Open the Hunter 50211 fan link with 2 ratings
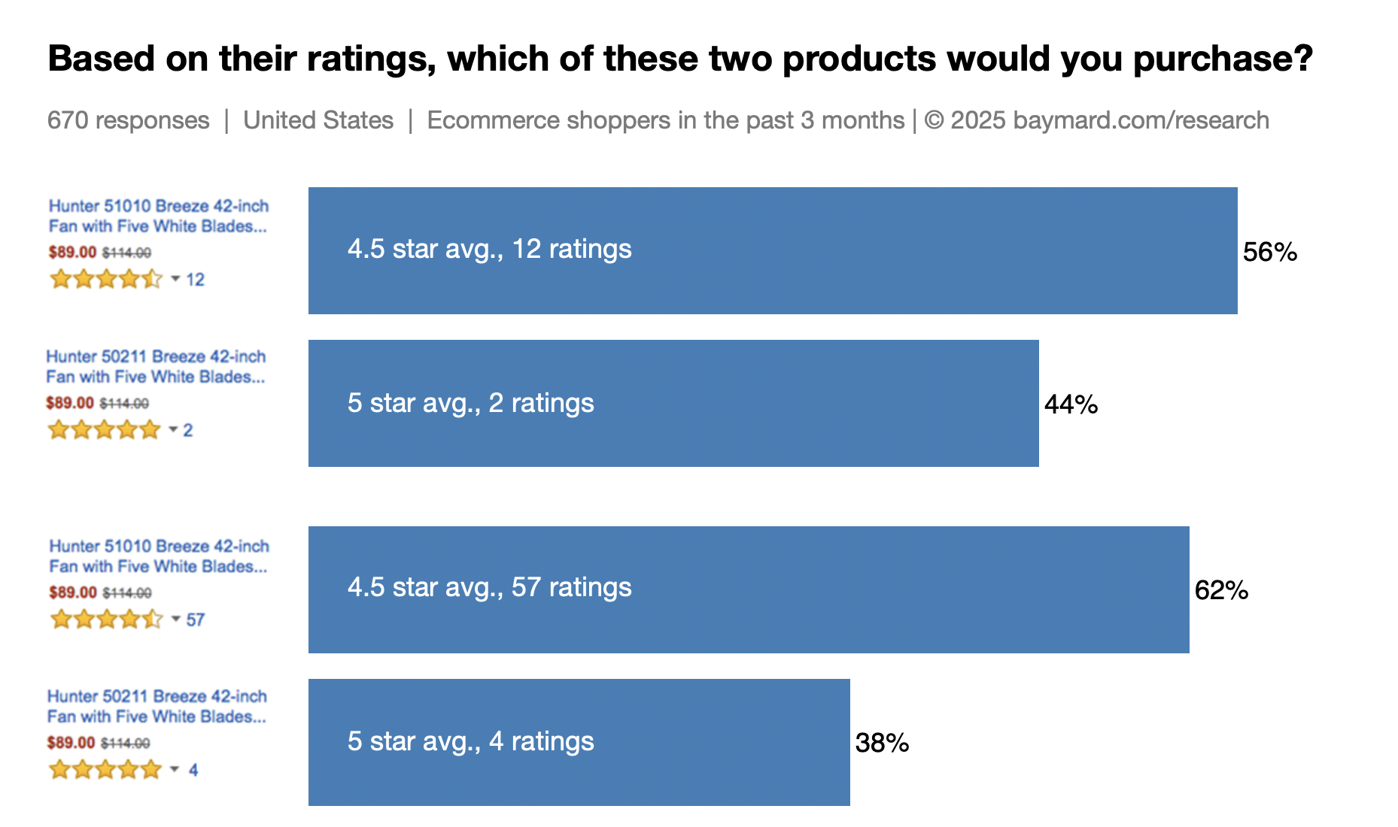 (156, 366)
